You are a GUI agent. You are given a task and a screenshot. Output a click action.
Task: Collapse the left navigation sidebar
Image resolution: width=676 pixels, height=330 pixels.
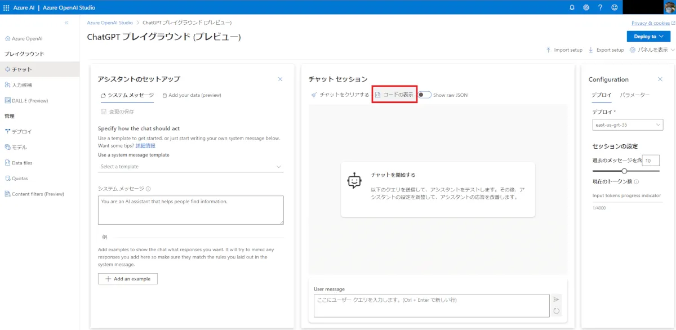tap(66, 23)
